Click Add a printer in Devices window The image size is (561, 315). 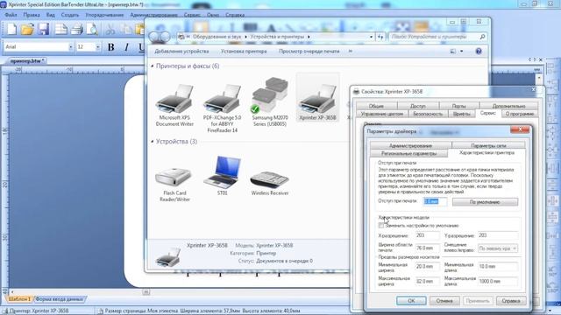click(244, 51)
